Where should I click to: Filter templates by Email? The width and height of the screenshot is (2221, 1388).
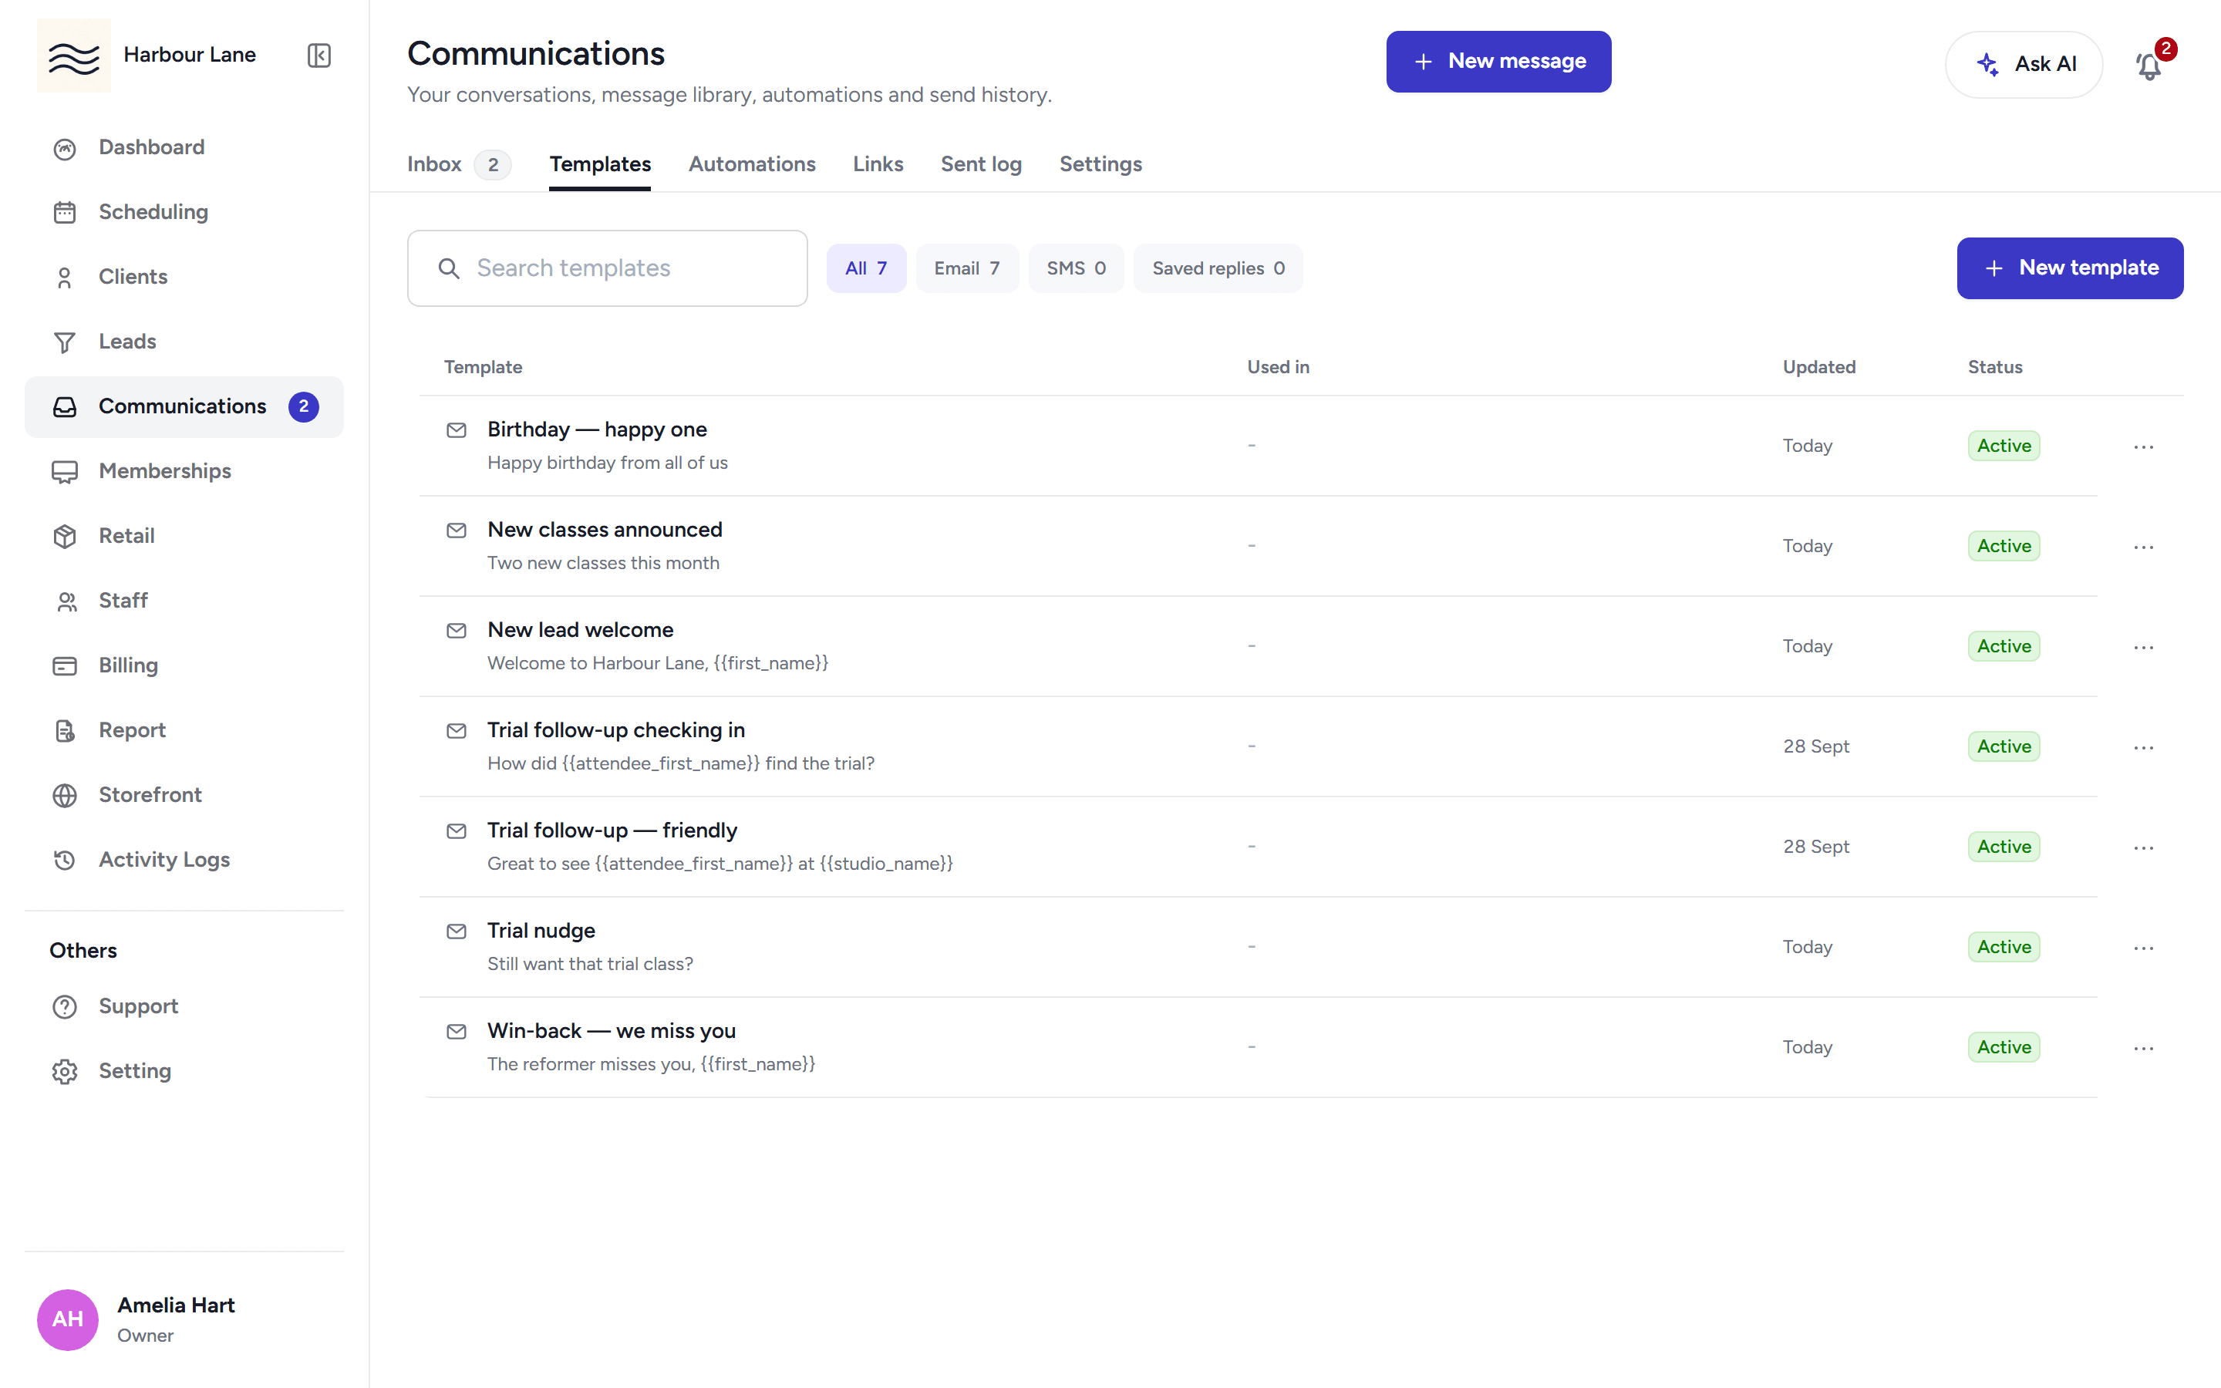point(966,268)
